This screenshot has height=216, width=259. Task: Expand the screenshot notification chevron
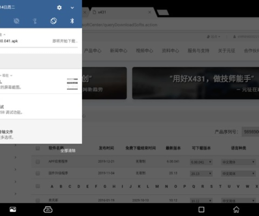pos(11,76)
